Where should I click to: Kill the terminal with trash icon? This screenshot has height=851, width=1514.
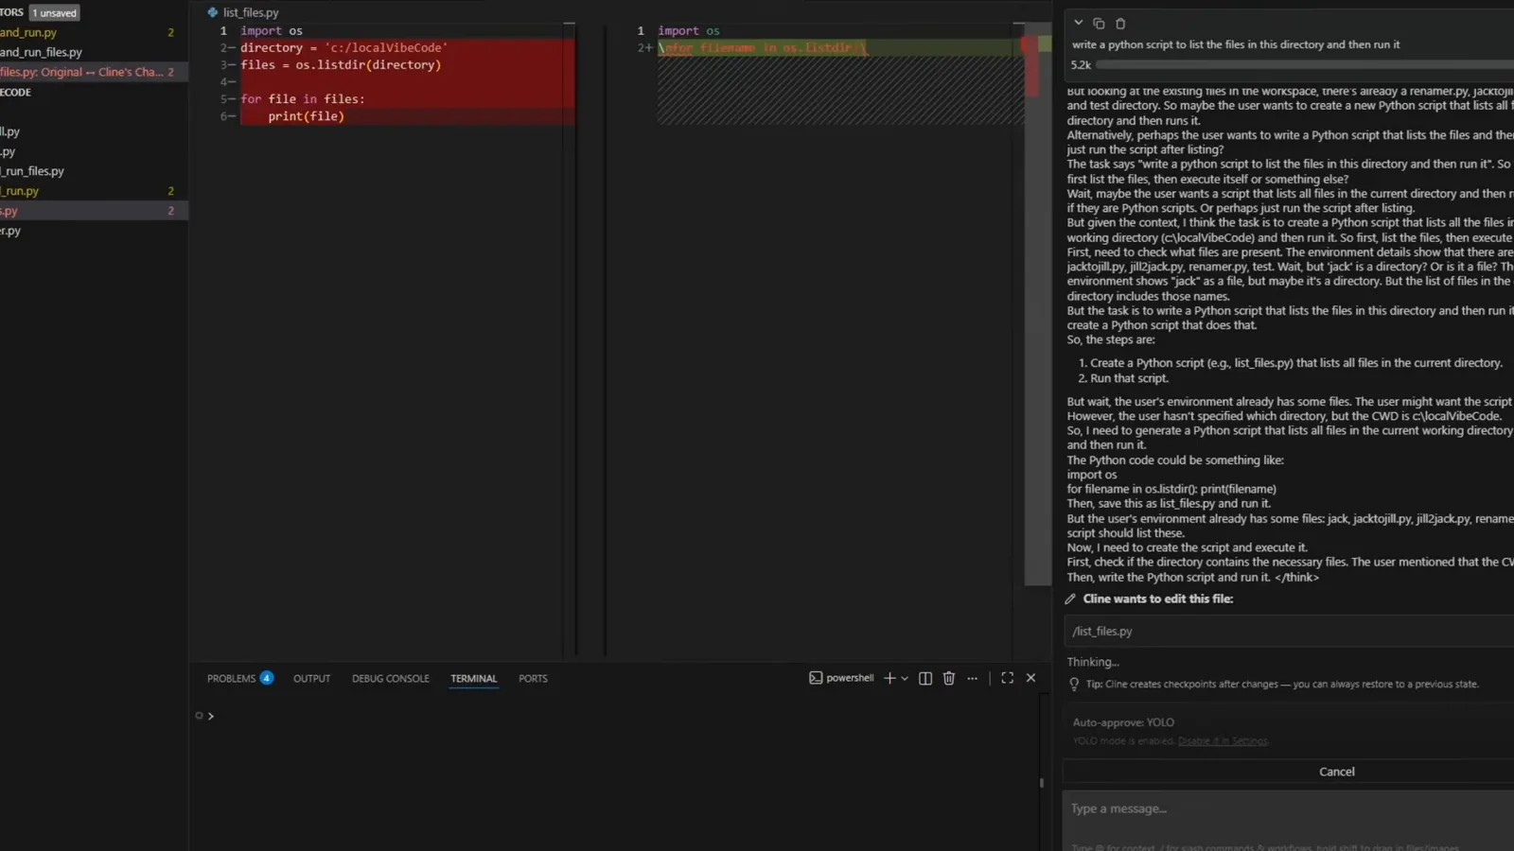(x=949, y=678)
